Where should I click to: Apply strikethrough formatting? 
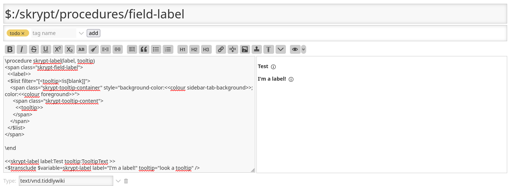pos(34,49)
